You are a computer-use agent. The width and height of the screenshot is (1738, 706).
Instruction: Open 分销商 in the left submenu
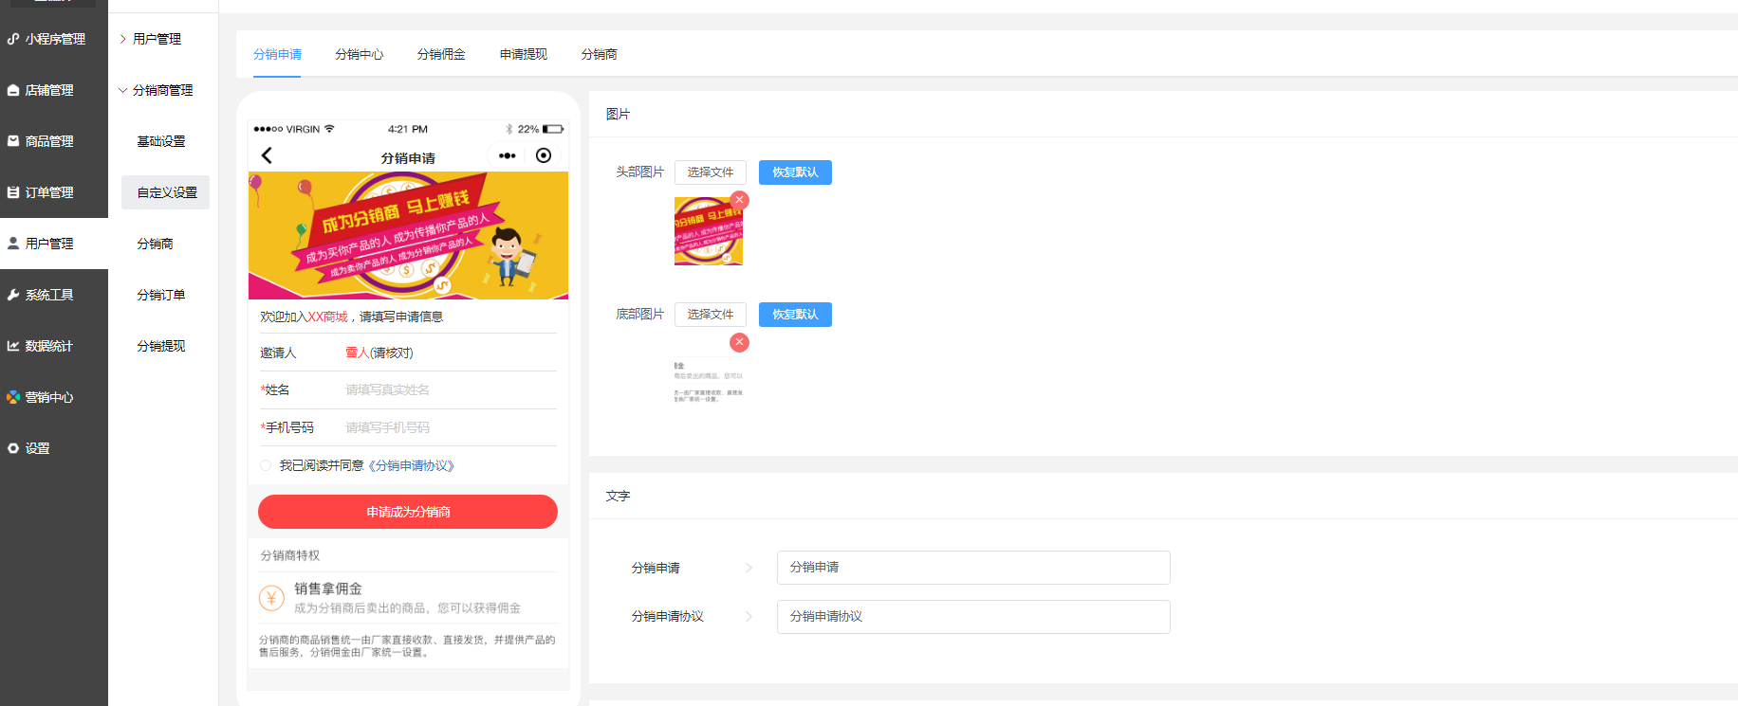point(156,244)
